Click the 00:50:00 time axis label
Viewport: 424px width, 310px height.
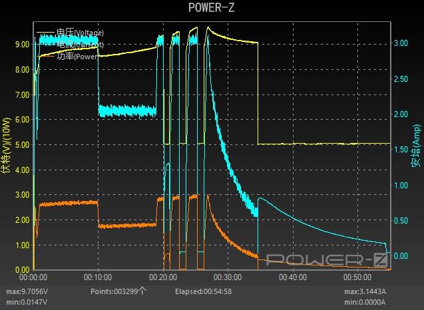point(357,277)
